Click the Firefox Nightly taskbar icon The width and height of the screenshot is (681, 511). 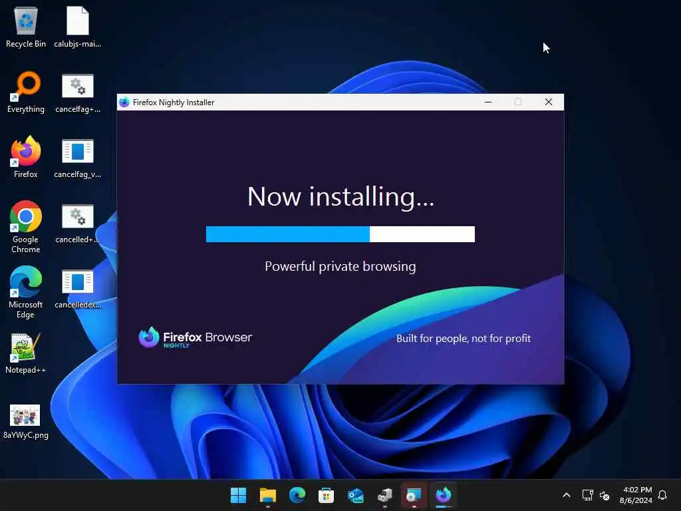coord(444,495)
